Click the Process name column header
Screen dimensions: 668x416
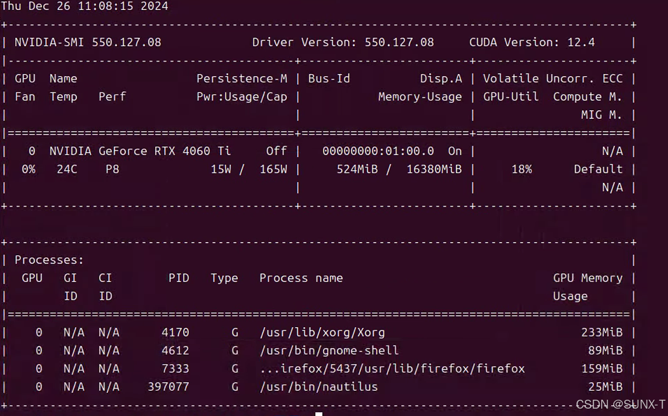click(301, 278)
